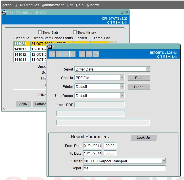Click the Depot field containing M4
The image size is (184, 180).
124,168
